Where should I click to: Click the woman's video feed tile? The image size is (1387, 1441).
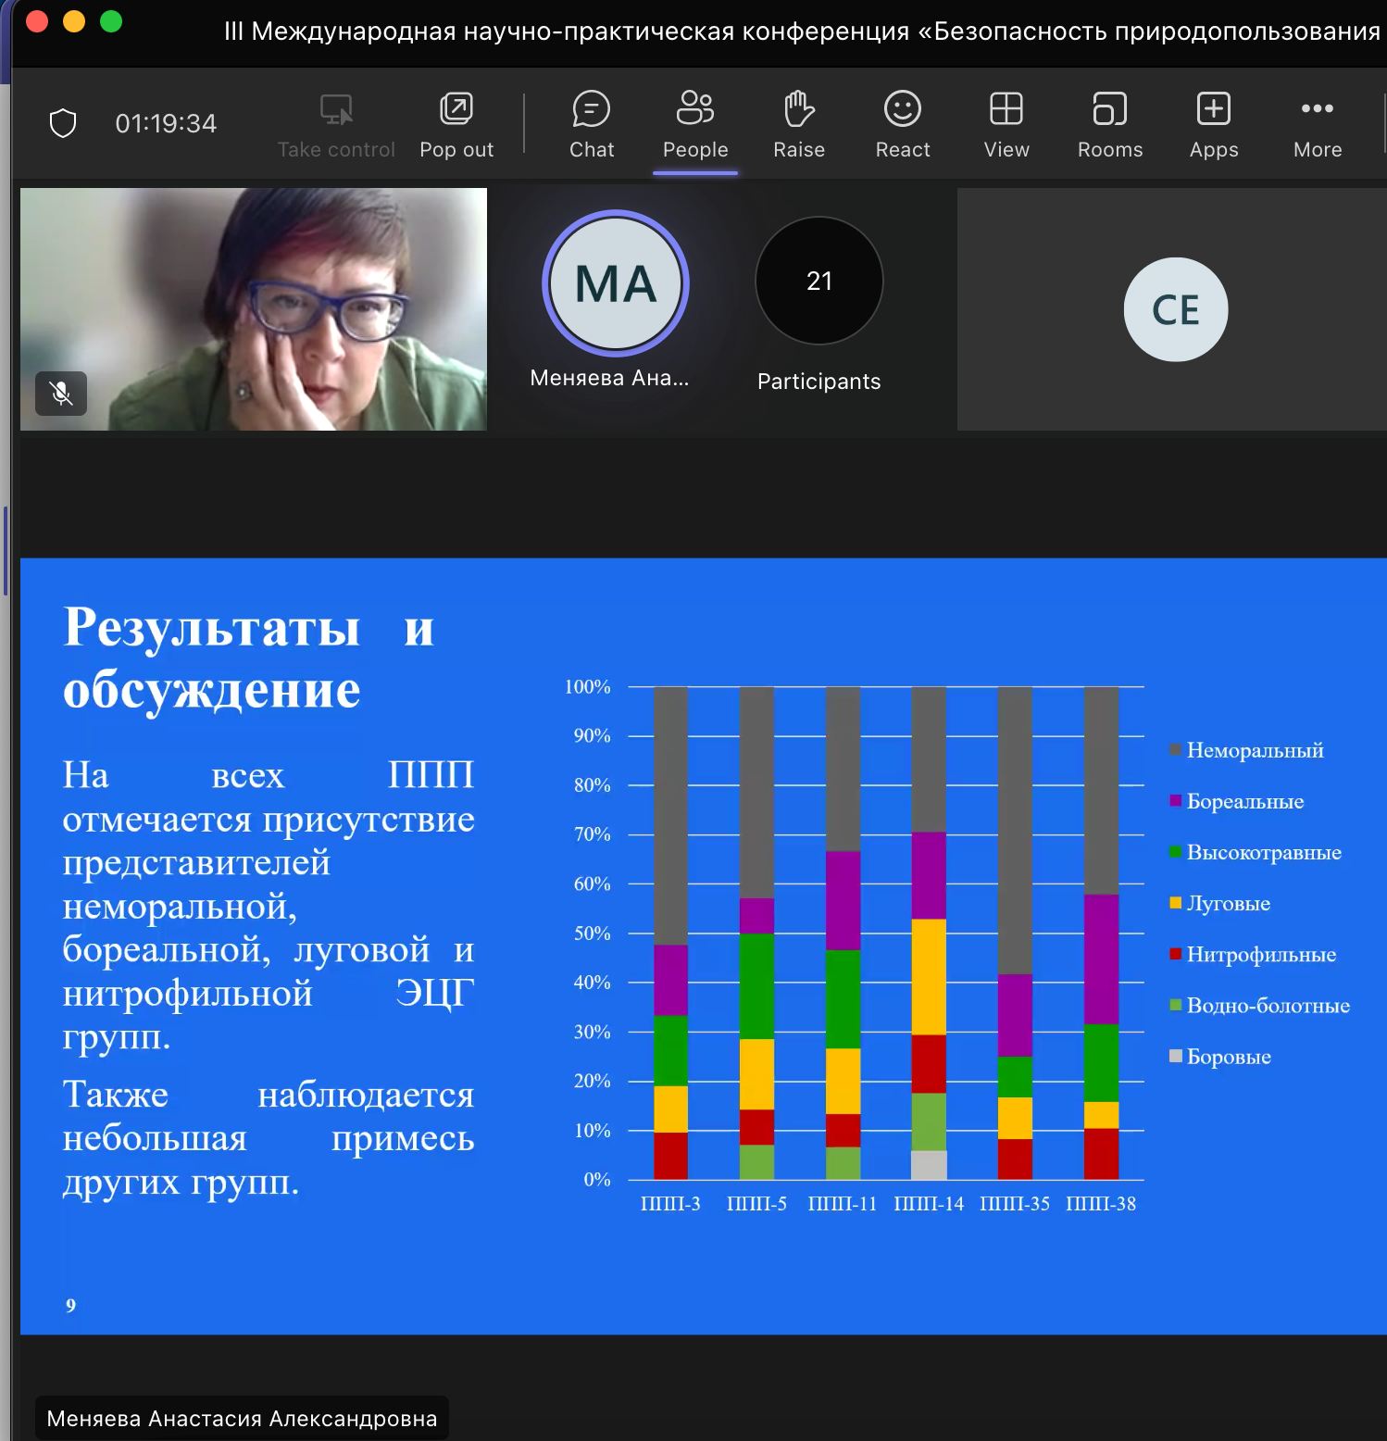tap(254, 309)
